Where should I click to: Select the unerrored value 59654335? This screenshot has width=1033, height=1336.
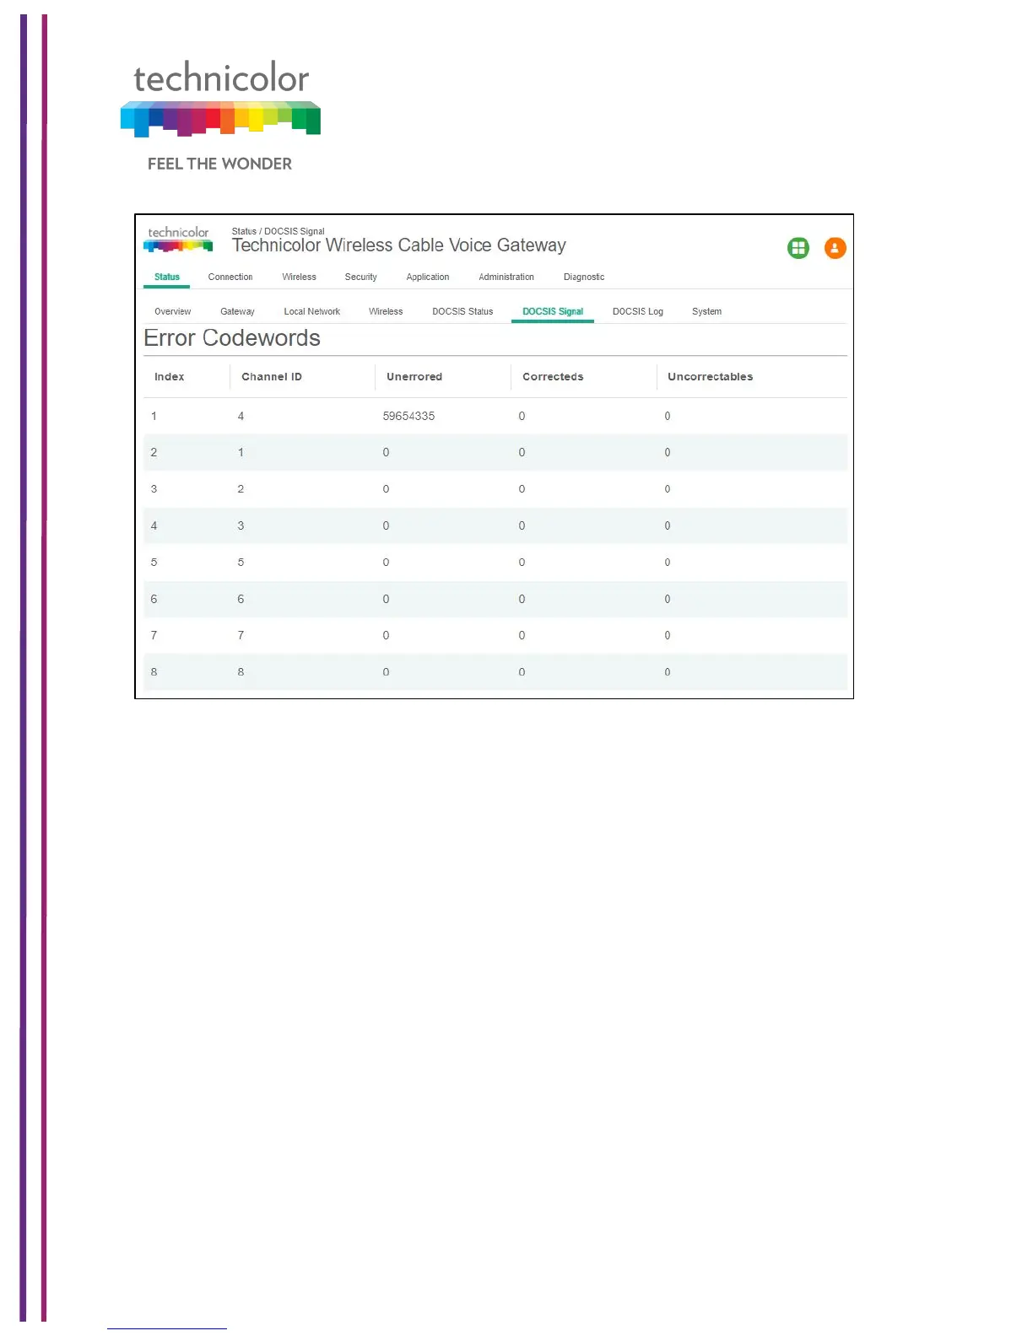tap(408, 416)
